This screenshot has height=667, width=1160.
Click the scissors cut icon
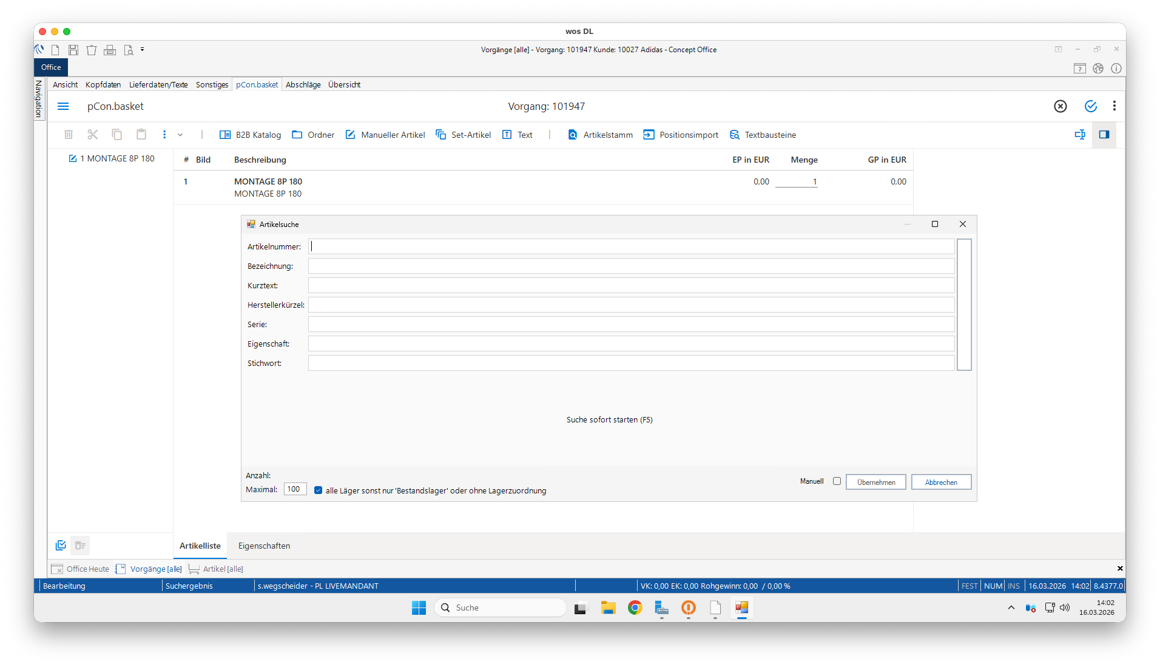93,135
